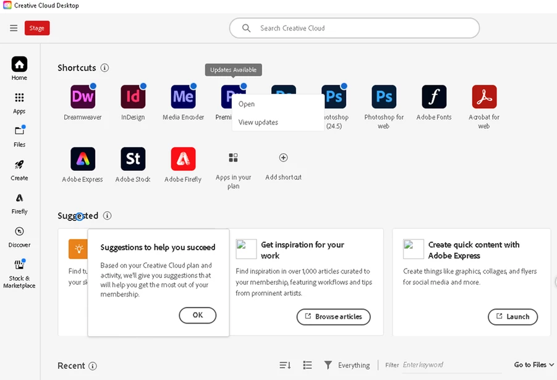Click the Launch button for Adobe Express

pyautogui.click(x=512, y=316)
